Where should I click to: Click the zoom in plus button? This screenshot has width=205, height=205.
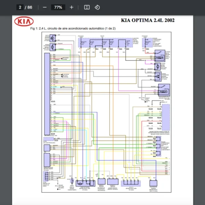pyautogui.click(x=71, y=7)
